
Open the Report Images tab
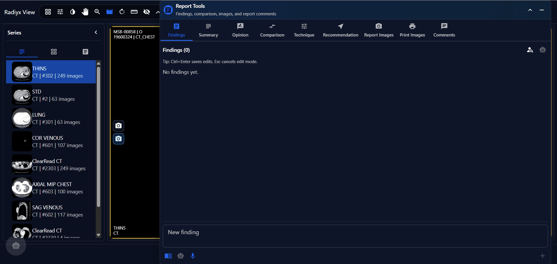[x=379, y=30]
